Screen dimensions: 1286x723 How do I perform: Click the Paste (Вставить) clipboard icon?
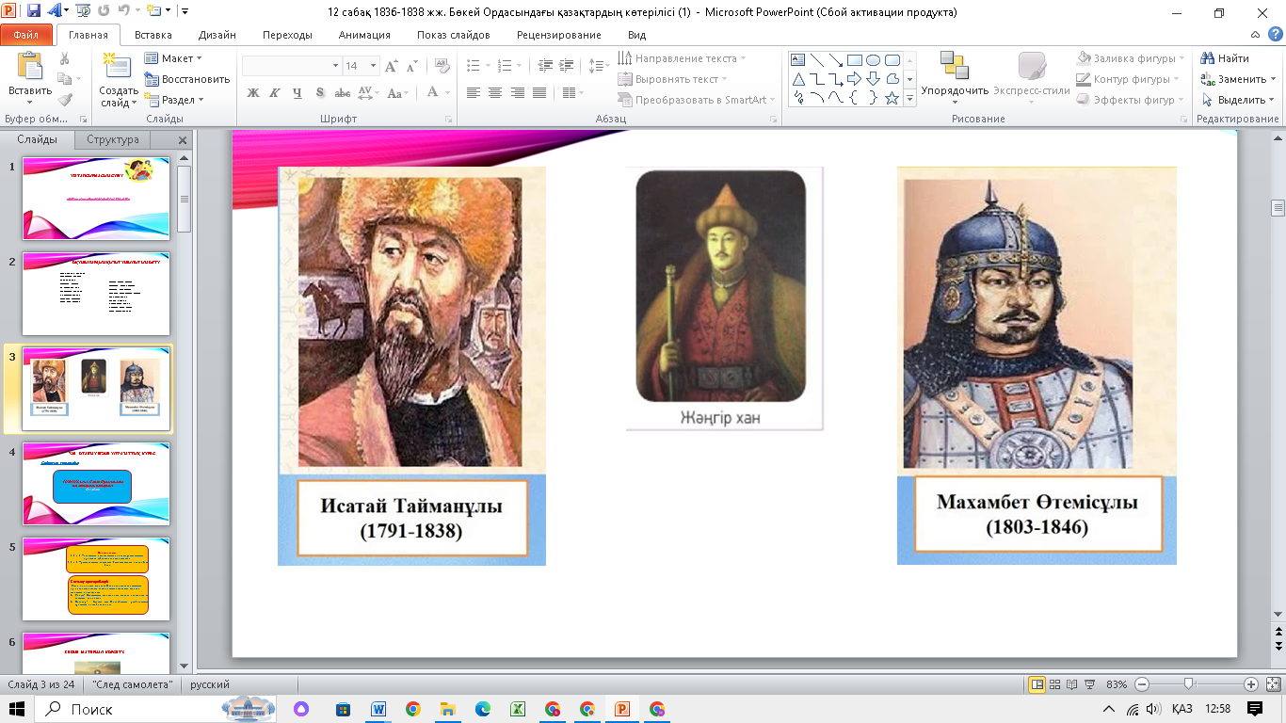coord(30,68)
